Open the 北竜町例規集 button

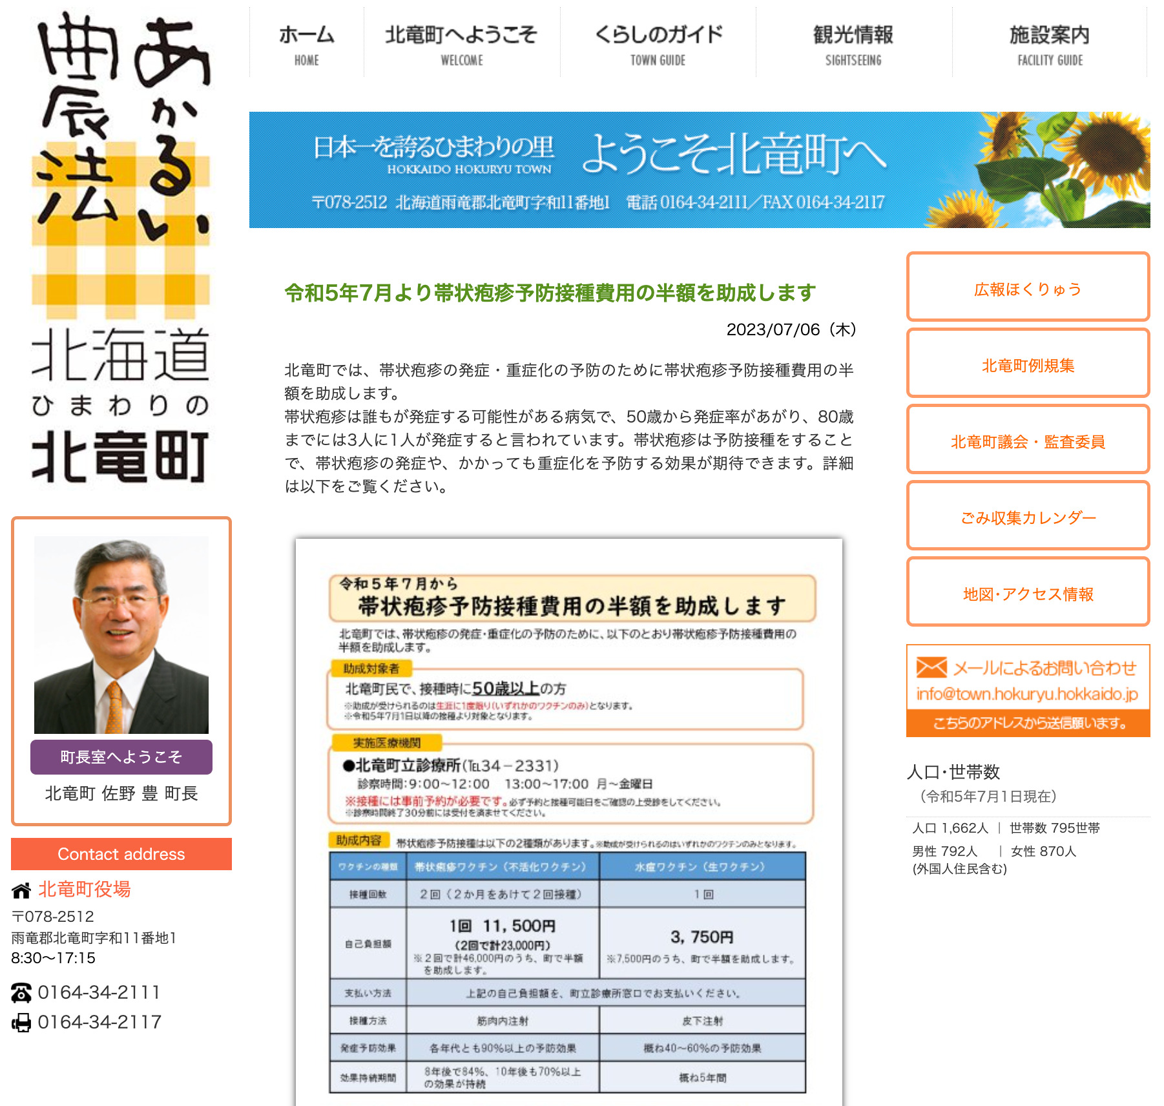[x=1028, y=365]
